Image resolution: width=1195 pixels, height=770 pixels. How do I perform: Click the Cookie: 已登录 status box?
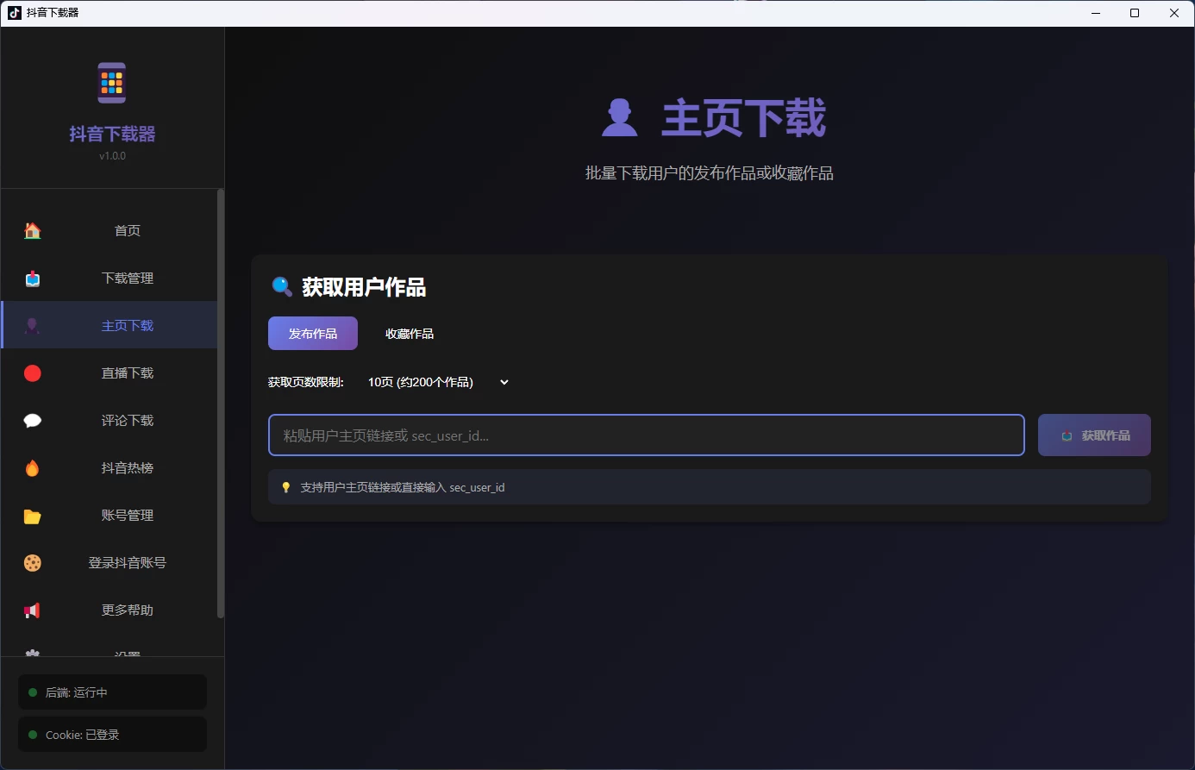112,735
